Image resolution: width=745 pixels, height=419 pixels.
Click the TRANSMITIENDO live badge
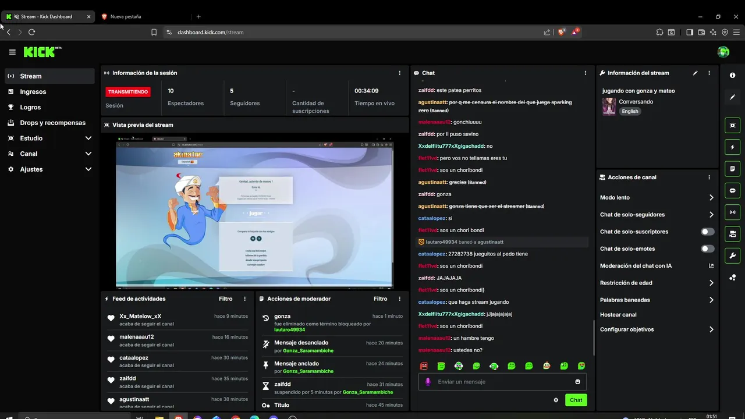click(x=128, y=91)
